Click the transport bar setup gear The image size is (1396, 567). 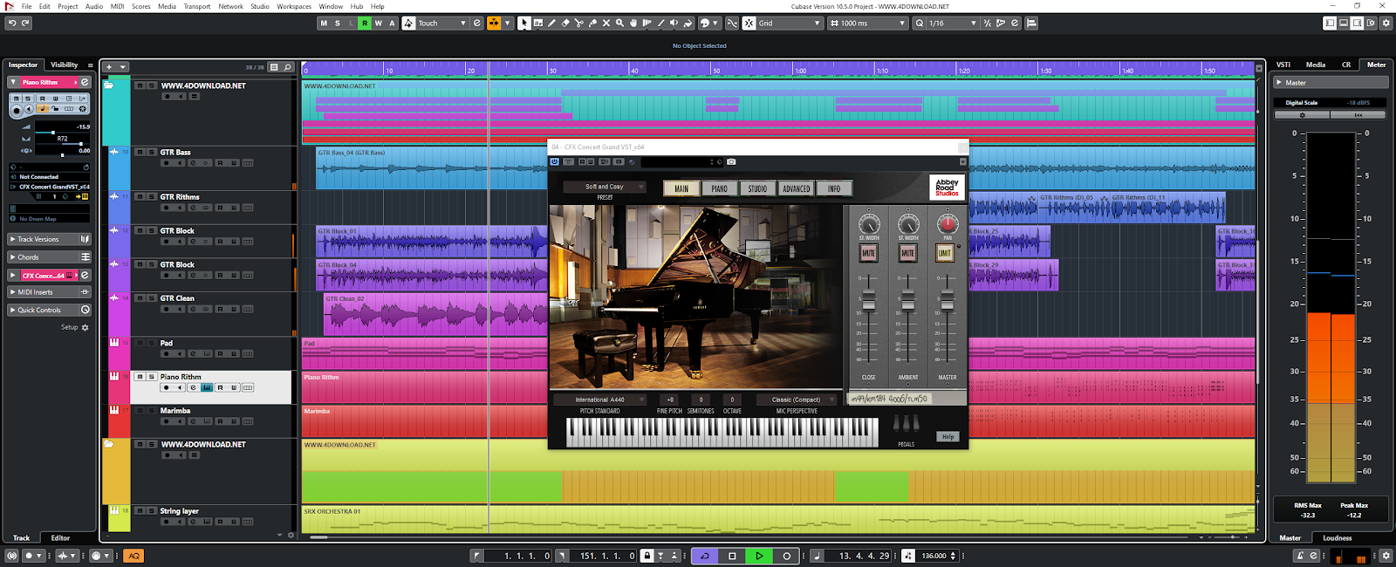pos(1386,556)
